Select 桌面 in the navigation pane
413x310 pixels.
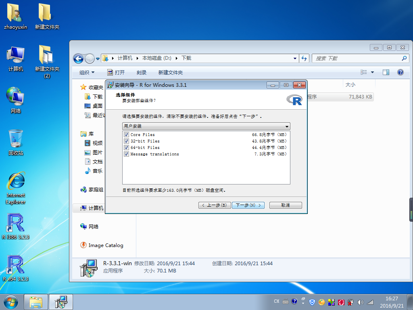[x=94, y=106]
